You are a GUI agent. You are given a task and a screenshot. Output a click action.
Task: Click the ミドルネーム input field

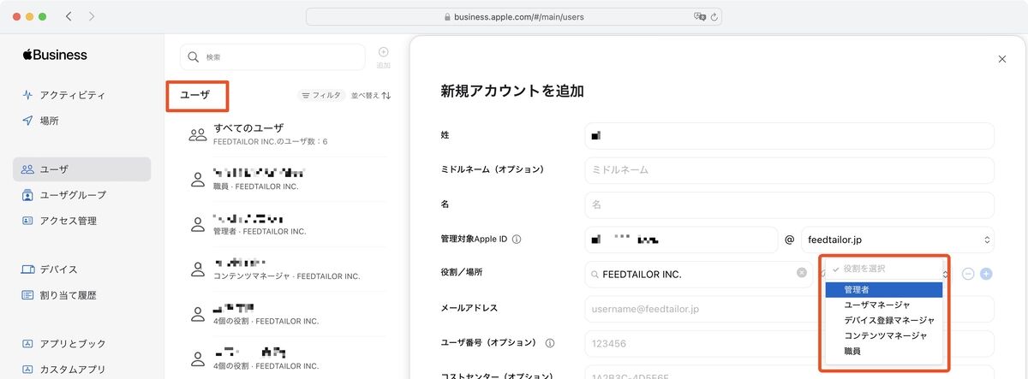(789, 170)
